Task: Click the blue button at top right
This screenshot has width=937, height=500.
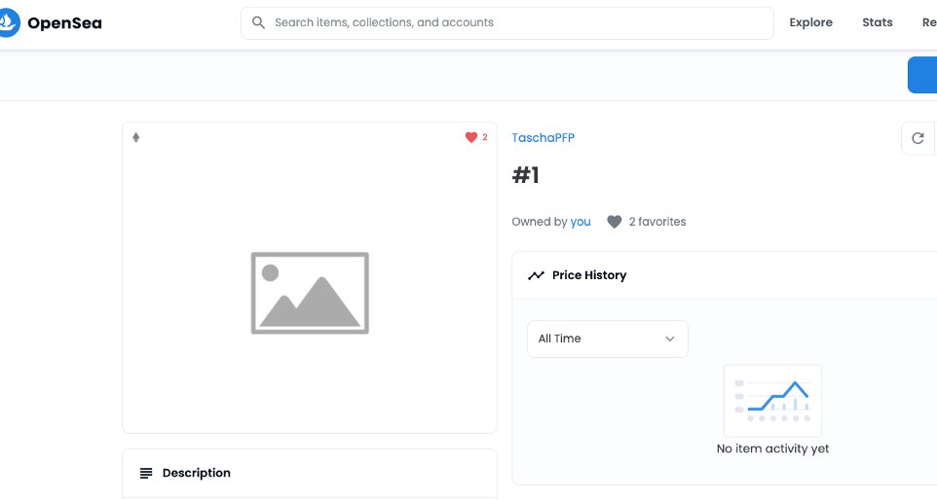Action: click(x=922, y=75)
